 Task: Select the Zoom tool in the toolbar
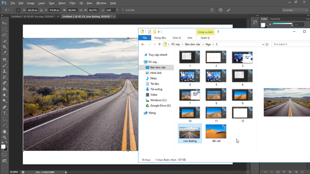[5, 137]
